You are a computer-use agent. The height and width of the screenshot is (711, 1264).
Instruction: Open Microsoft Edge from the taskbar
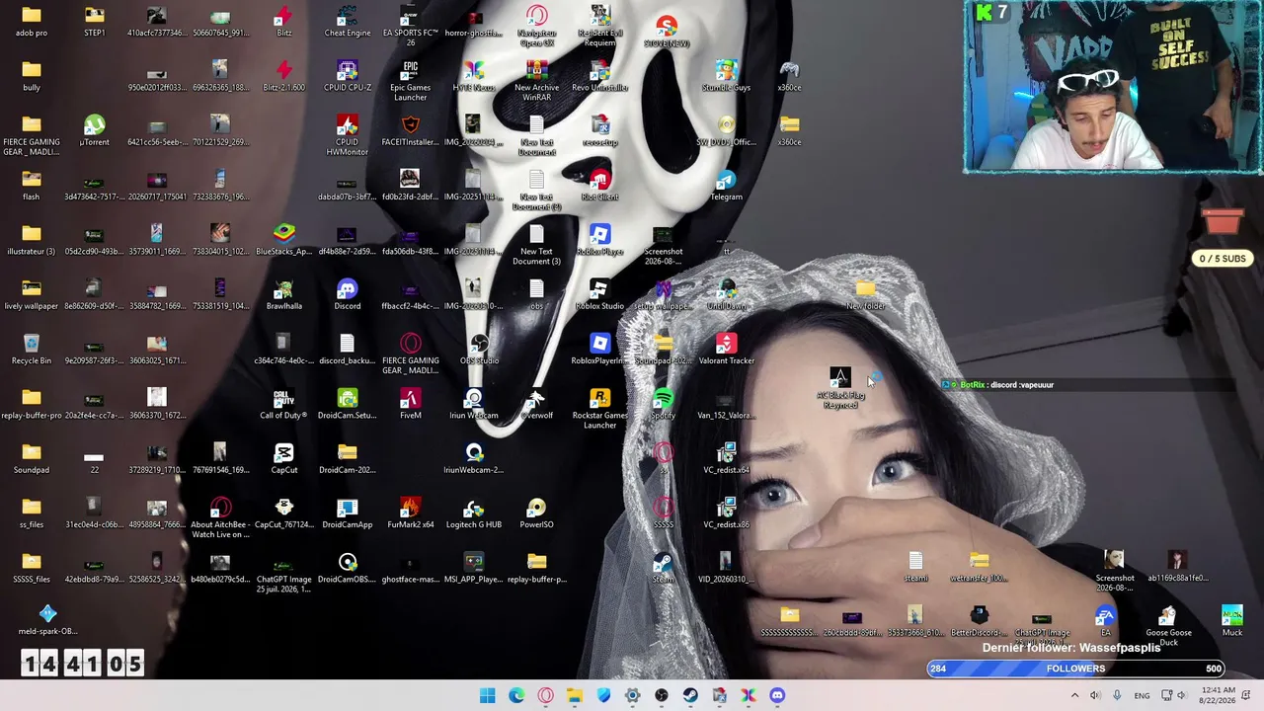(x=516, y=695)
